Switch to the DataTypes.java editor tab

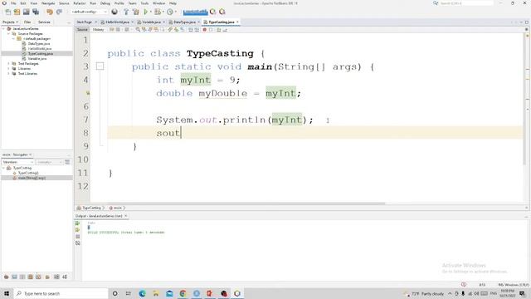point(184,22)
